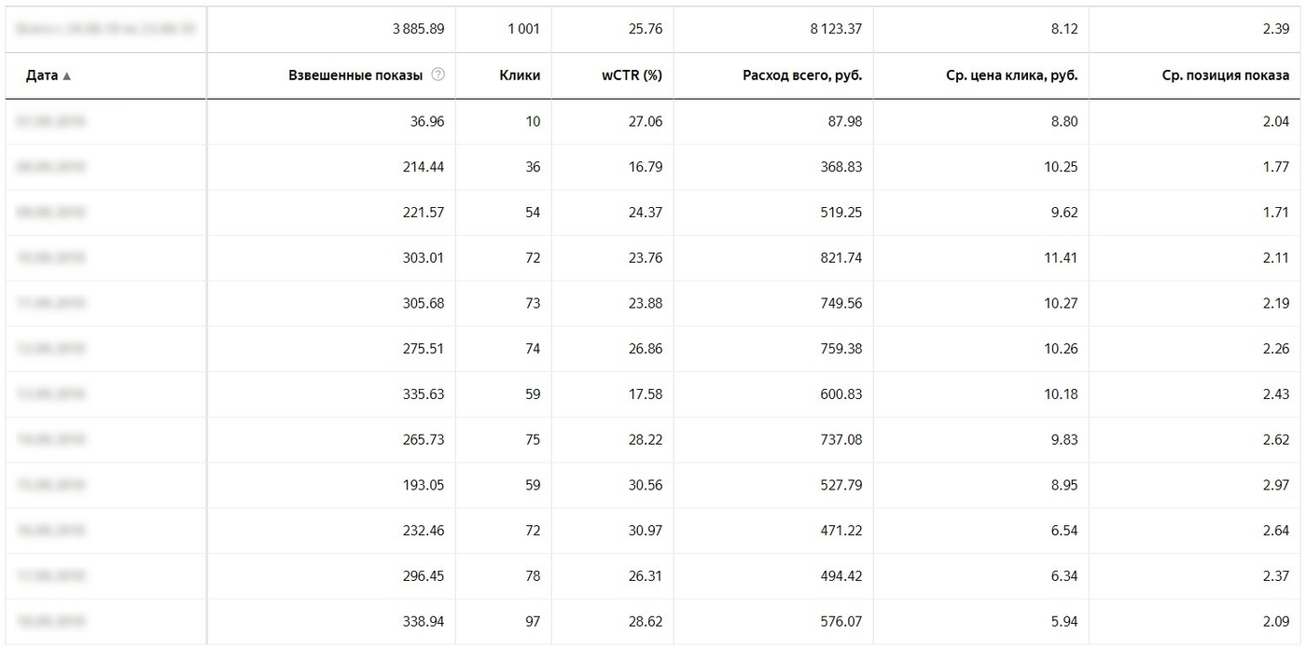Image resolution: width=1306 pixels, height=649 pixels.
Task: Click the blurred date in first data row
Action: (50, 121)
